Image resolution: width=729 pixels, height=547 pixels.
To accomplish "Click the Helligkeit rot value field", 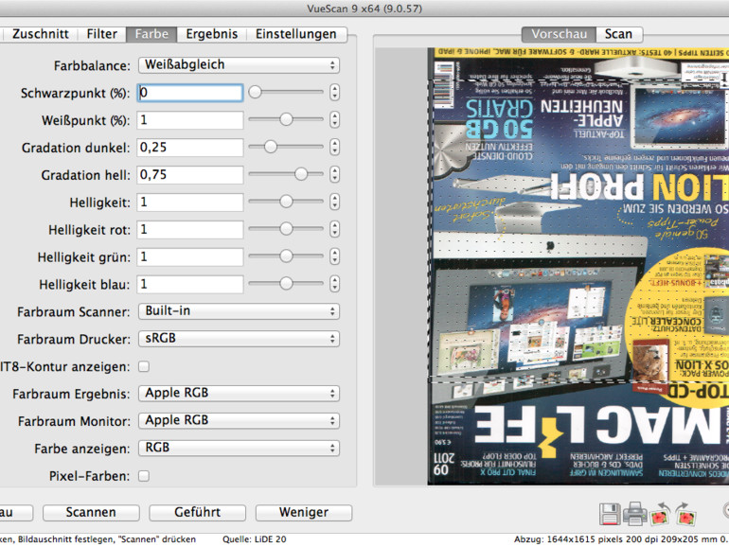I will tap(190, 230).
